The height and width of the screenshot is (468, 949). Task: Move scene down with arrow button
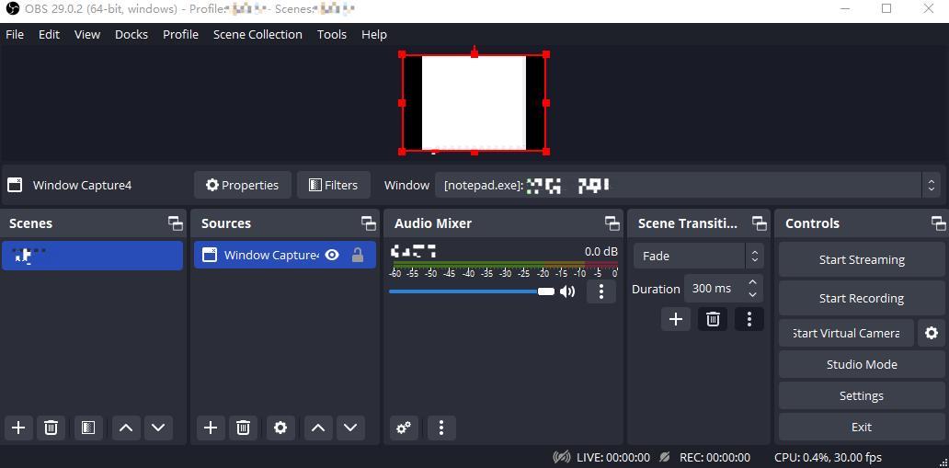coord(158,428)
